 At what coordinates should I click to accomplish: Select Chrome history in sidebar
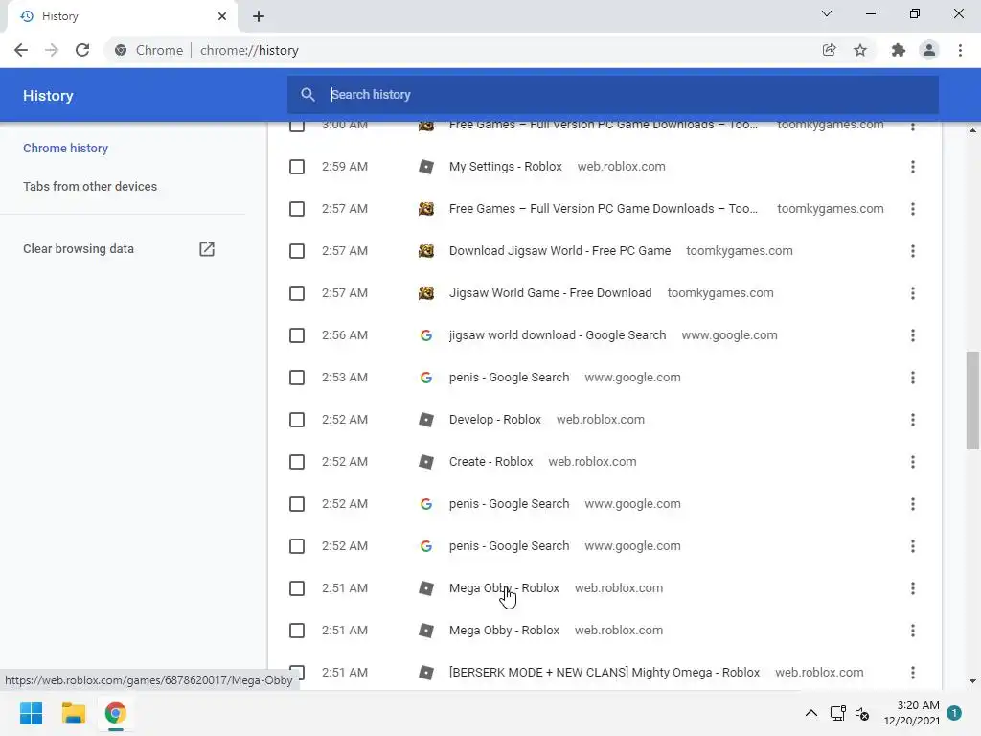pos(66,149)
